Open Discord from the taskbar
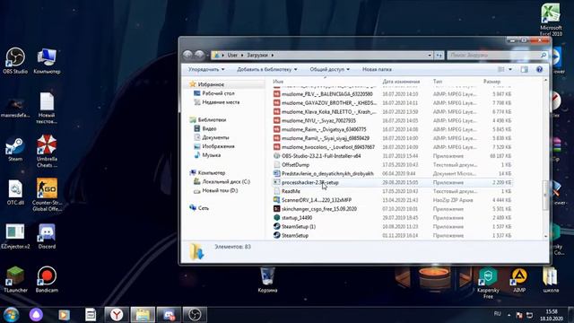574x323 pixels. (x=169, y=315)
